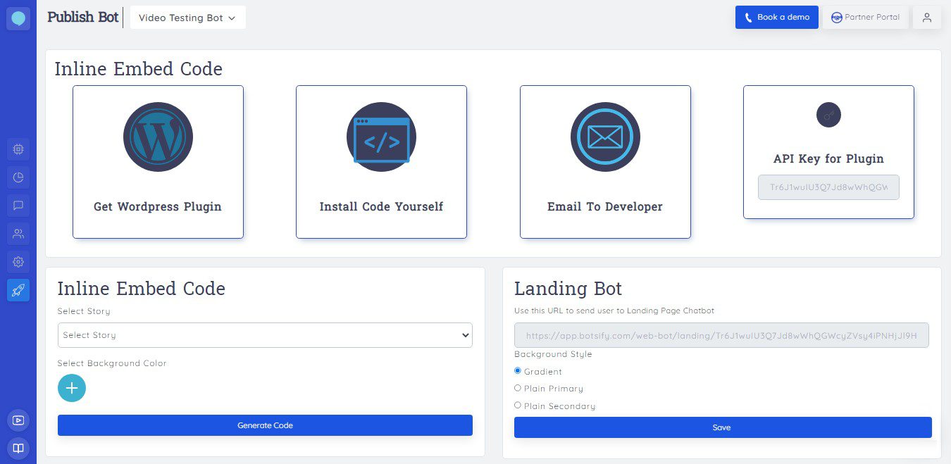Open the Partner Portal

[x=865, y=17]
